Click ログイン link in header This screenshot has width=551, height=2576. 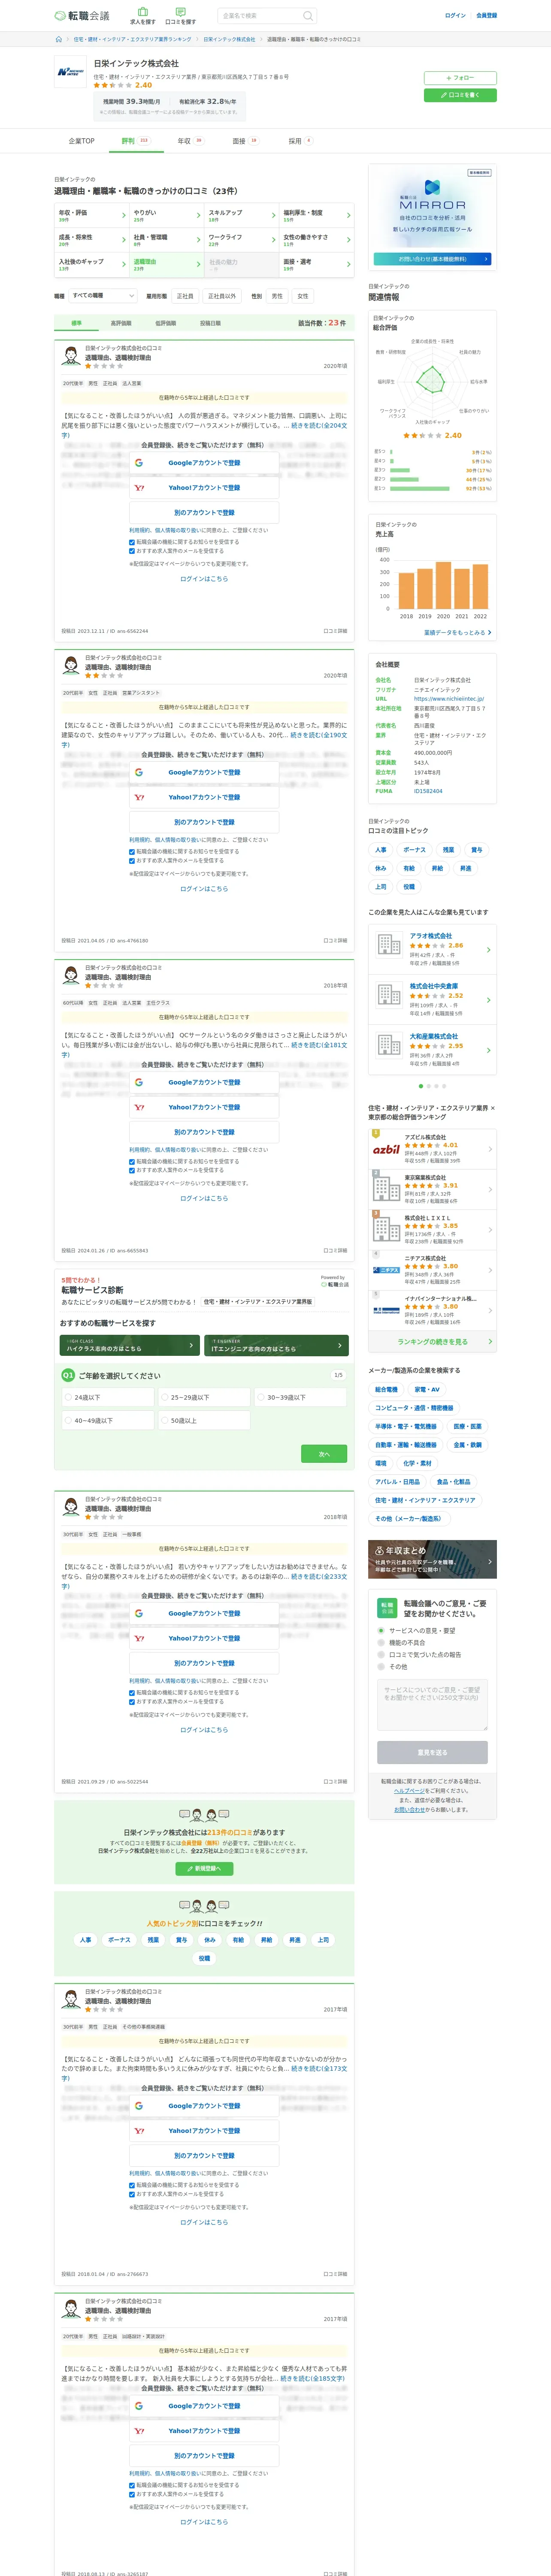pos(455,16)
